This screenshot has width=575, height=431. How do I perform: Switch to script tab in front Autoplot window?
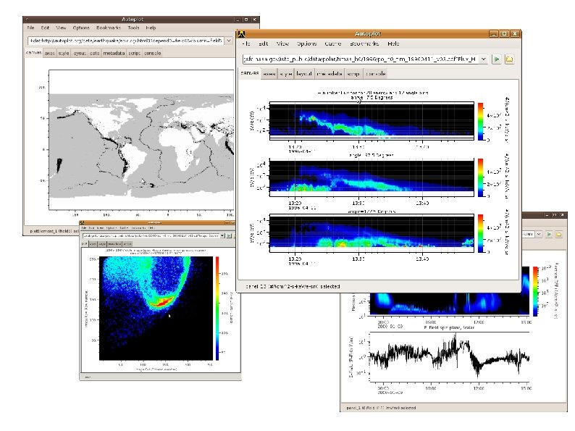pyautogui.click(x=353, y=74)
